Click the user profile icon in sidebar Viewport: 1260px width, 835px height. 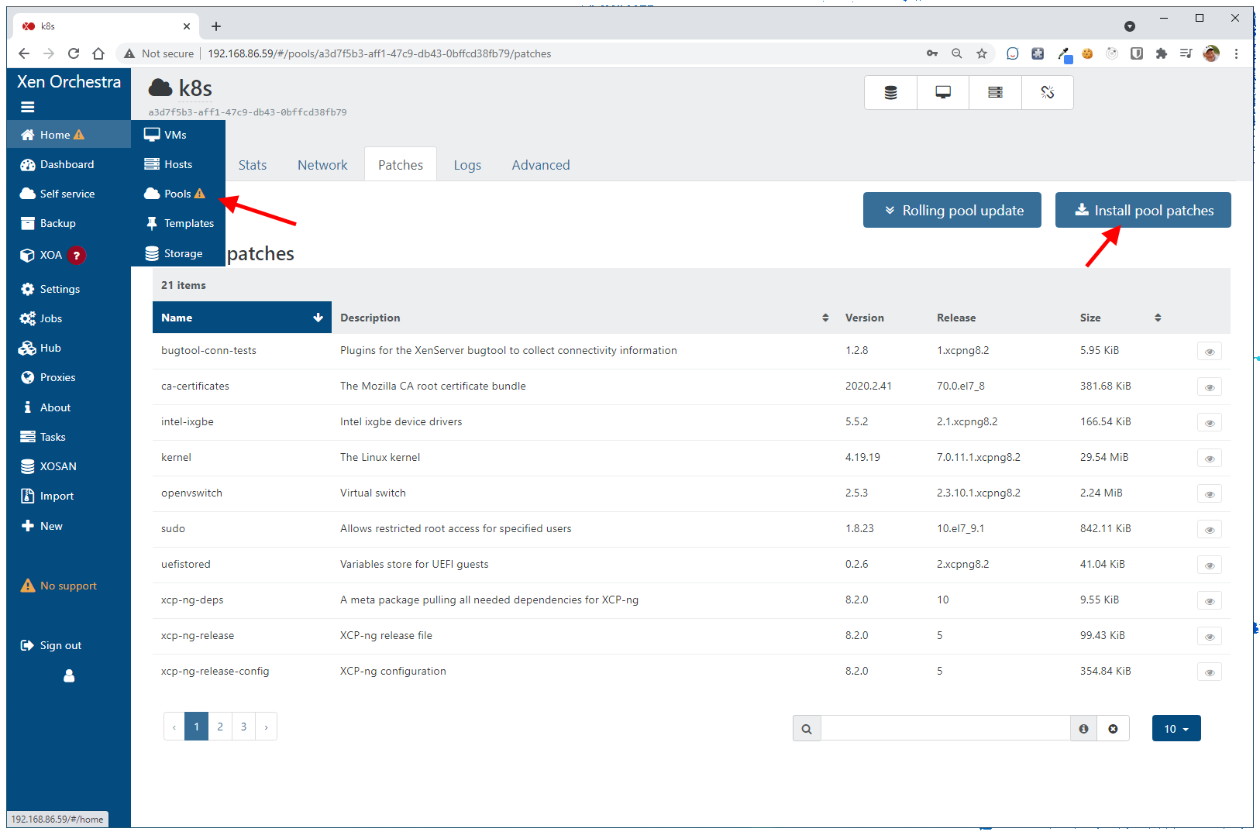click(69, 676)
